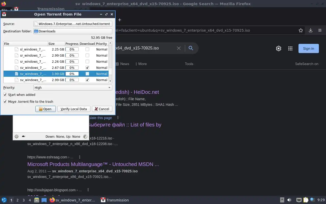Open the file manager icon in the taskbar
The width and height of the screenshot is (326, 204).
point(37,200)
